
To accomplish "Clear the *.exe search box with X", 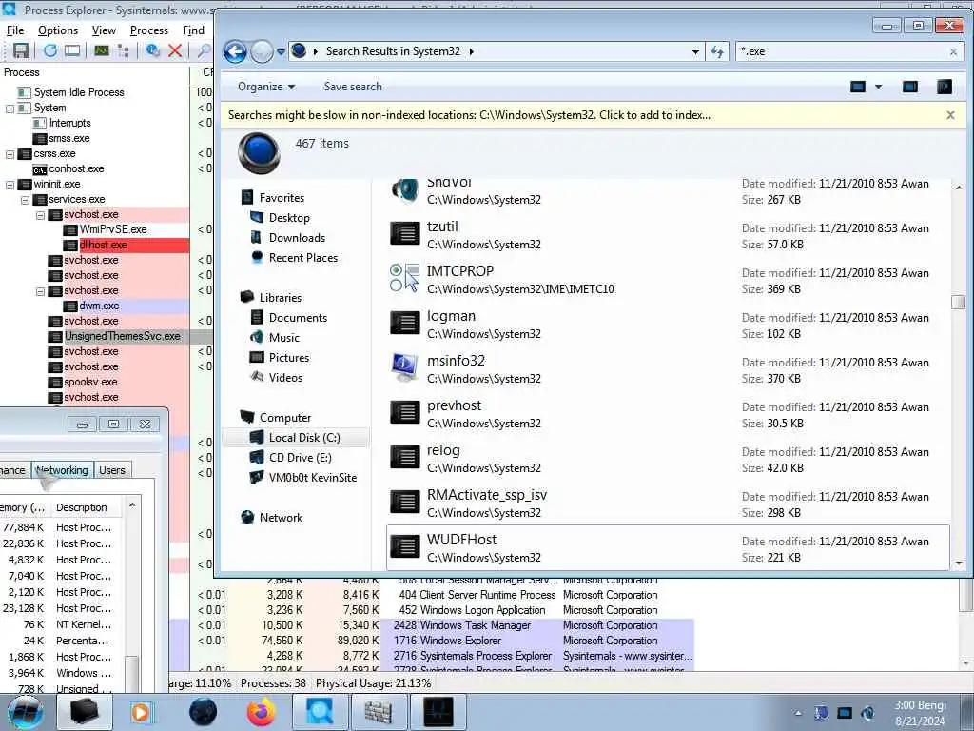I will click(x=953, y=52).
